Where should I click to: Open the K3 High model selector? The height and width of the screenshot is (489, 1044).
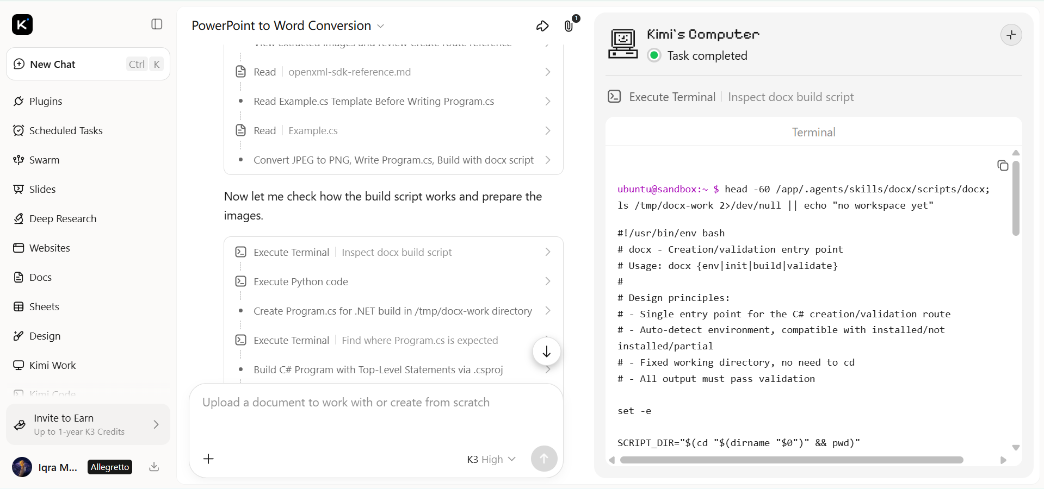tap(491, 460)
